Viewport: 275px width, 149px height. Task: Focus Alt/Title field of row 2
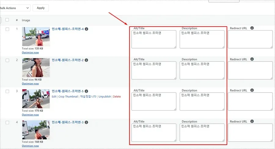click(154, 70)
